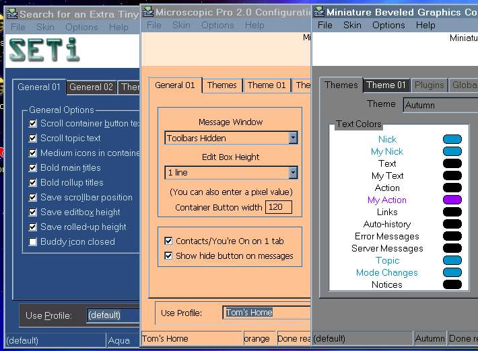
Task: Disable Bold rollup titles
Action: pos(32,182)
